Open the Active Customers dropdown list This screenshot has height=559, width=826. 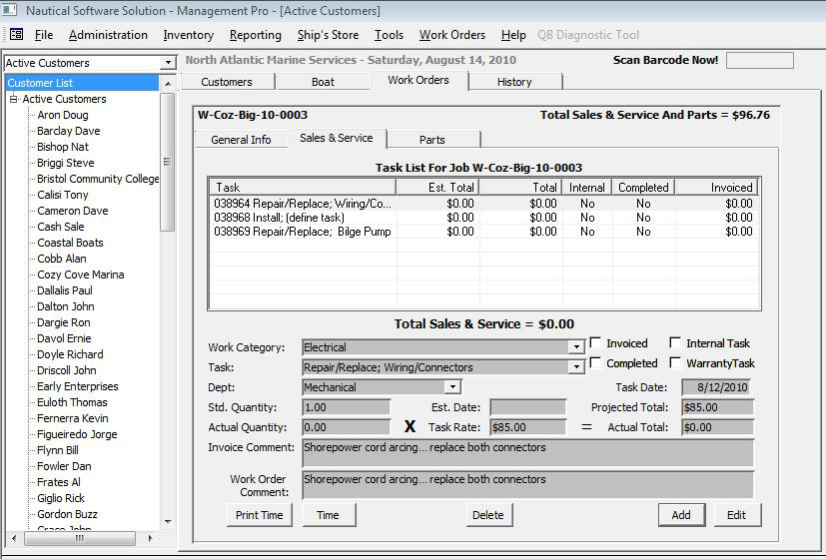click(x=168, y=63)
